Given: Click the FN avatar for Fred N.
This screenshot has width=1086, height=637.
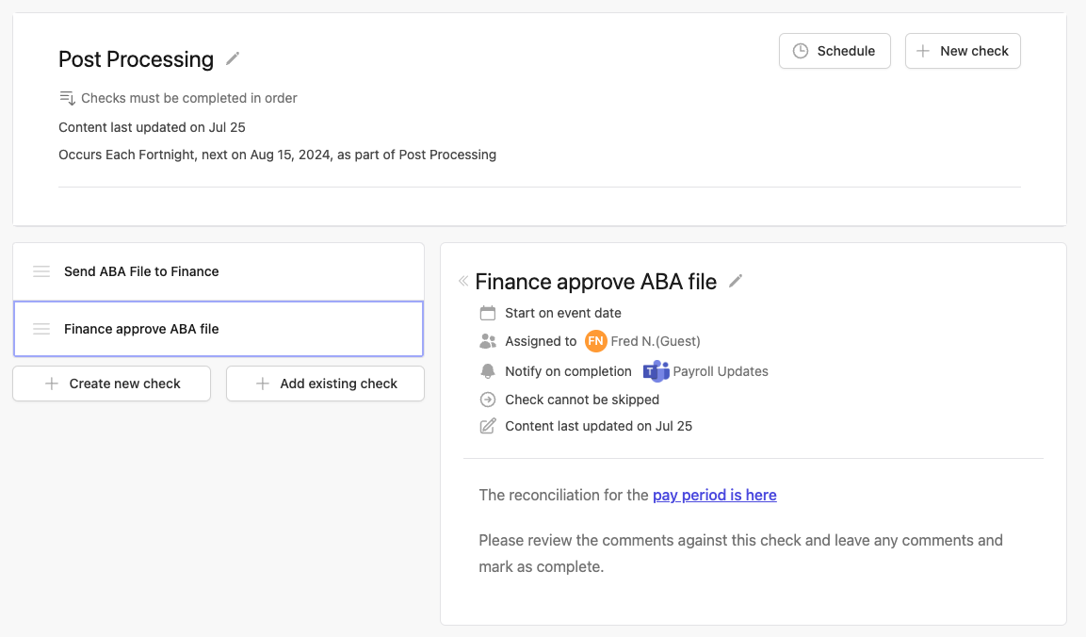Looking at the screenshot, I should (x=595, y=341).
